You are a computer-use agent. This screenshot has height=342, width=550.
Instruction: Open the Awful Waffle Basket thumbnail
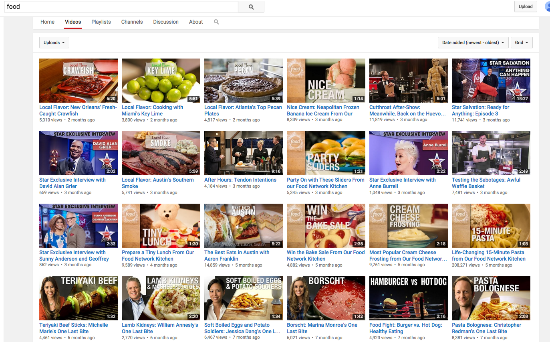coord(491,153)
